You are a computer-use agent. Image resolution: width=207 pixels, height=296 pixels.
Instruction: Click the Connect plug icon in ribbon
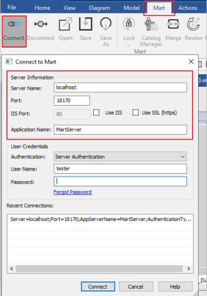tap(14, 24)
